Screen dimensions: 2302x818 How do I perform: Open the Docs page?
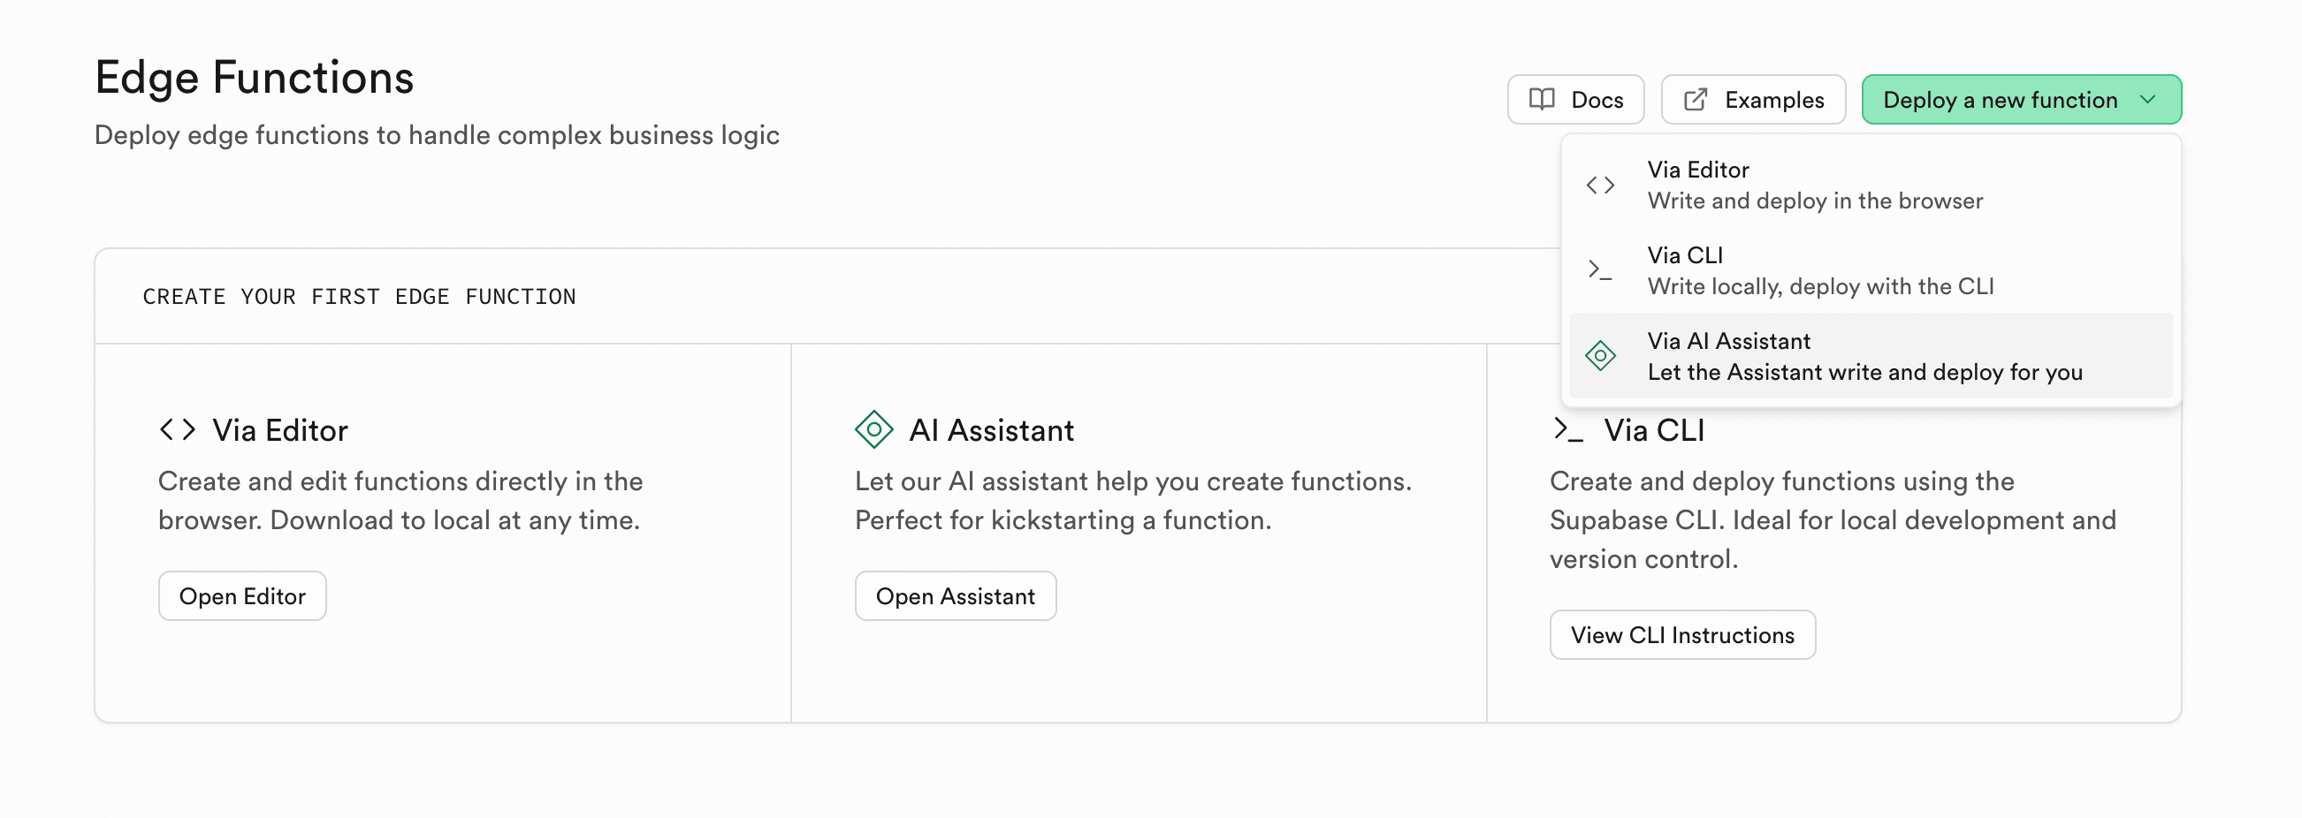click(x=1575, y=99)
